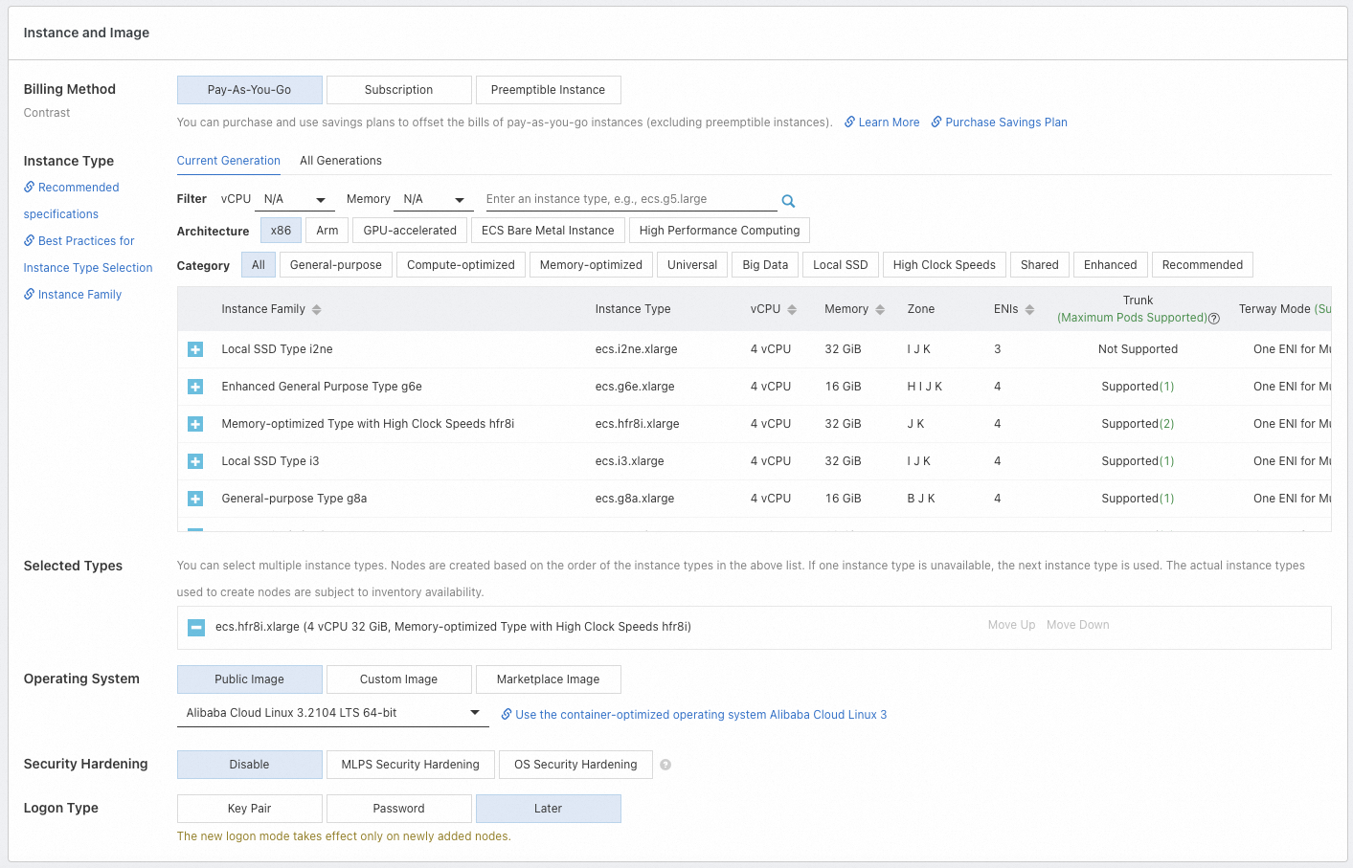The height and width of the screenshot is (868, 1353).
Task: Filter category by Local SSD
Action: click(841, 265)
